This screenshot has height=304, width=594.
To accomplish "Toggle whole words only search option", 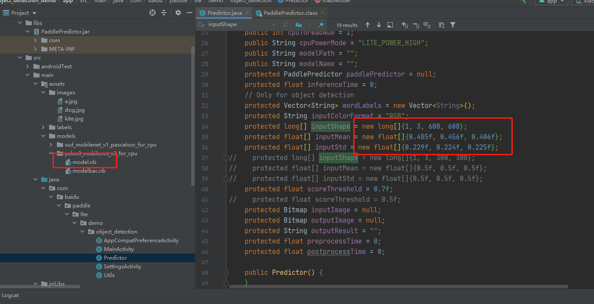I will pyautogui.click(x=309, y=25).
